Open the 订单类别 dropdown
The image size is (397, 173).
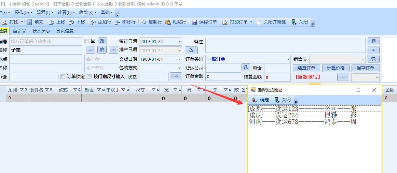pos(288,59)
